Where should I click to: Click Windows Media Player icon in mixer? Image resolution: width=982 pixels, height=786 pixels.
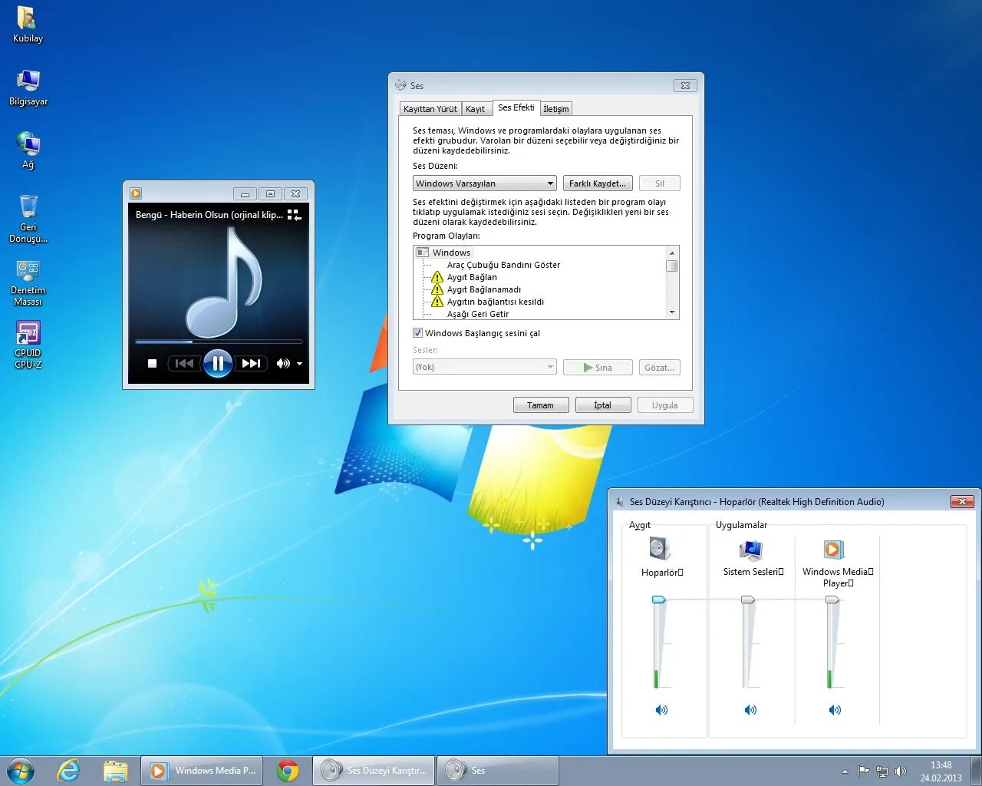(834, 550)
